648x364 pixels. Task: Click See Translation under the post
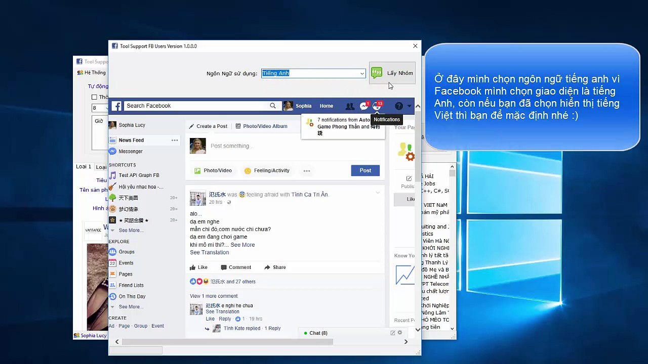click(x=210, y=253)
